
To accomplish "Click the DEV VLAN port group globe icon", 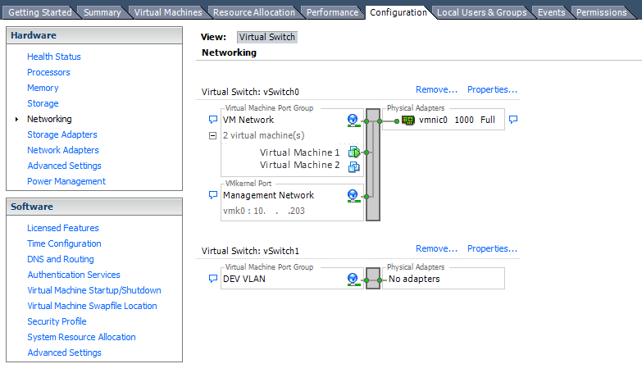I will pos(353,280).
